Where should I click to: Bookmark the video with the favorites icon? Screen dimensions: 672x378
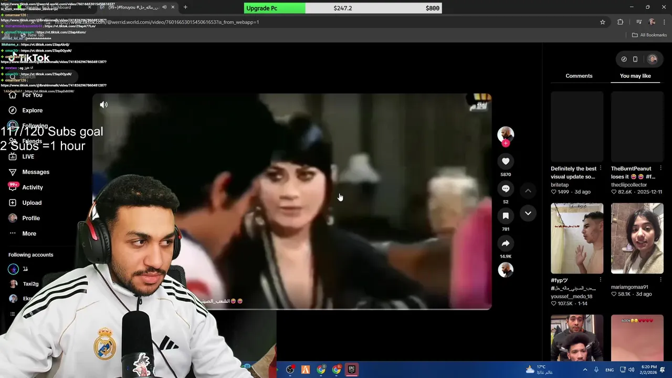(506, 216)
